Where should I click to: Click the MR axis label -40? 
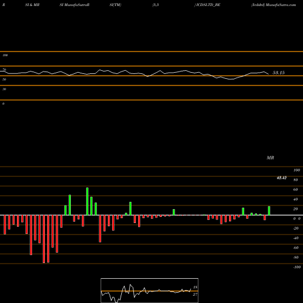coord(296,238)
